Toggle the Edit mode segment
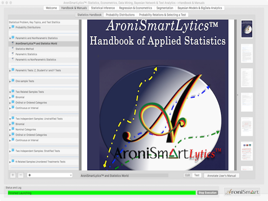This screenshot has width=268, height=201. tap(188, 175)
